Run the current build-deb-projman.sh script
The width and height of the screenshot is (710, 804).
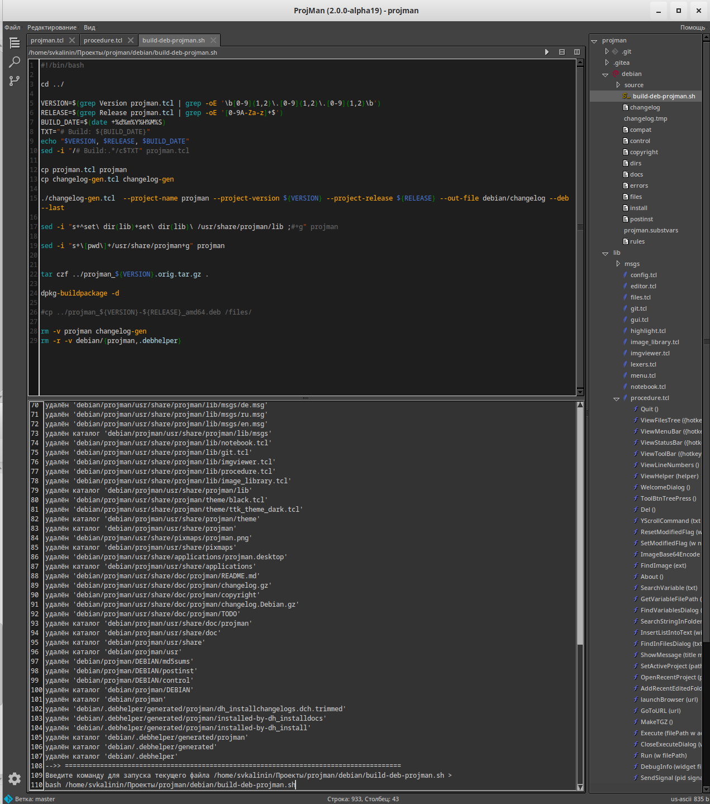[546, 51]
